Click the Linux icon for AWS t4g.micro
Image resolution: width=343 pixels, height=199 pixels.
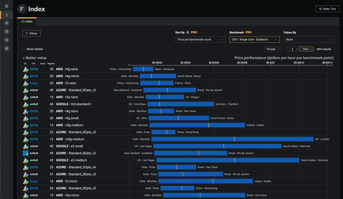tap(26, 76)
